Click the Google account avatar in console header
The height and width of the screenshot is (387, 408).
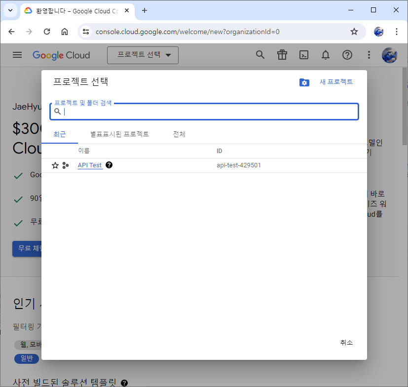[389, 55]
